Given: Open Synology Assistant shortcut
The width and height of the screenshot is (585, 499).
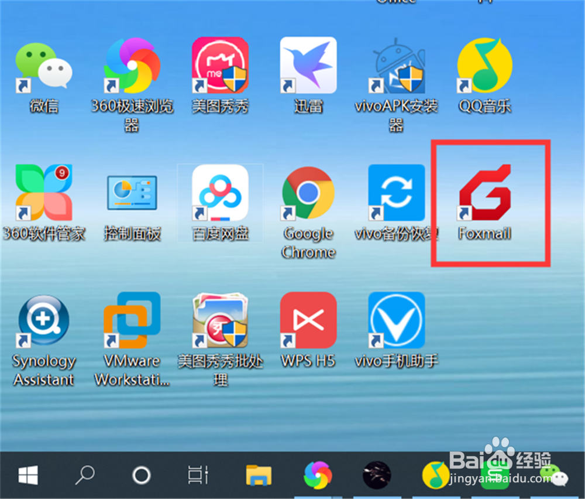Looking at the screenshot, I should [43, 320].
